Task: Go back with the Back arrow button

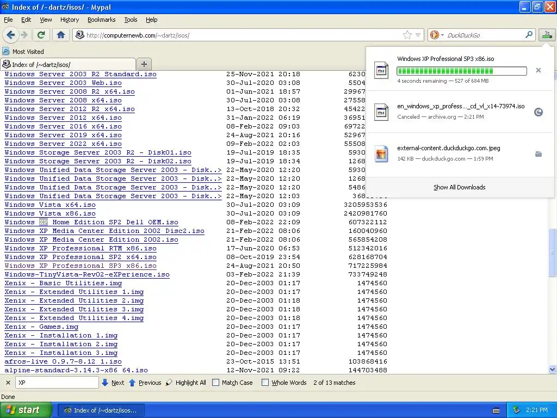Action: 10,35
